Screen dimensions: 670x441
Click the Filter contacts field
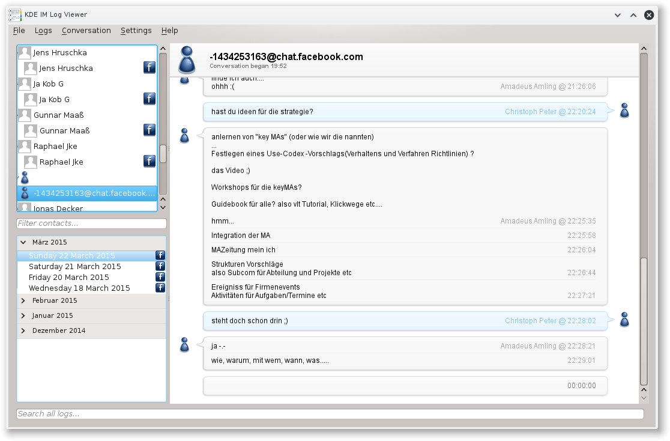pyautogui.click(x=91, y=224)
